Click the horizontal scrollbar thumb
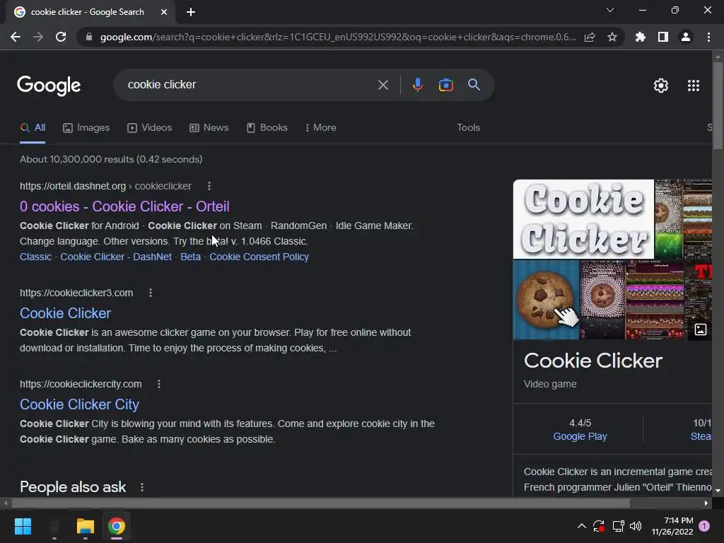 321,503
